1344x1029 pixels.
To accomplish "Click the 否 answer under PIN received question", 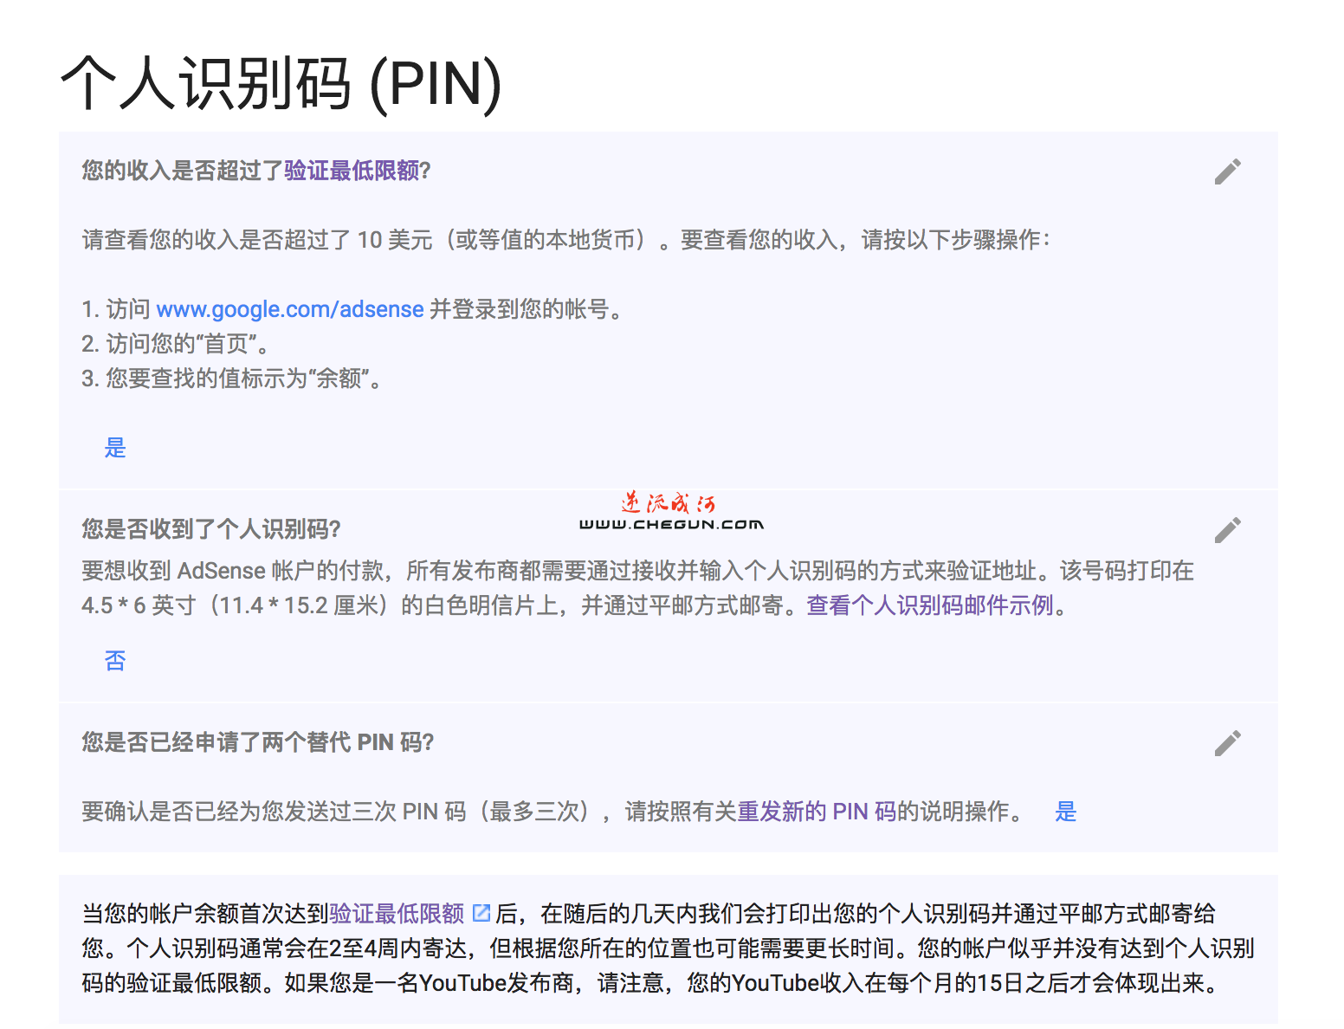I will (x=115, y=661).
